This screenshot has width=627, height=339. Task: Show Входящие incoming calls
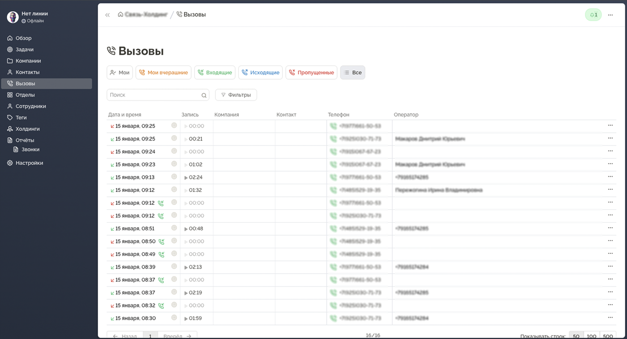[215, 72]
